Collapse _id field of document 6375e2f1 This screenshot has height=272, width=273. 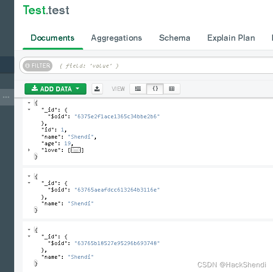coord(29,109)
